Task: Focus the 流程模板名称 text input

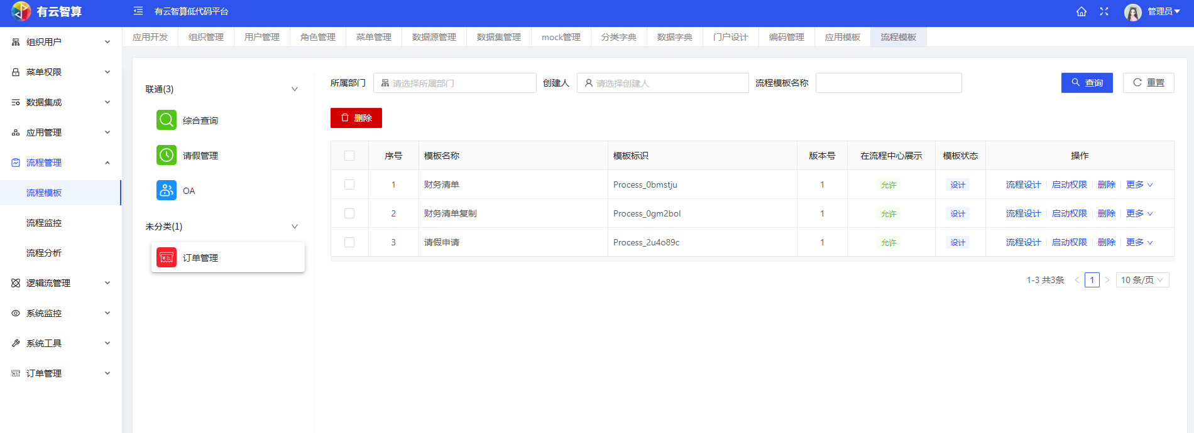Action: click(888, 83)
